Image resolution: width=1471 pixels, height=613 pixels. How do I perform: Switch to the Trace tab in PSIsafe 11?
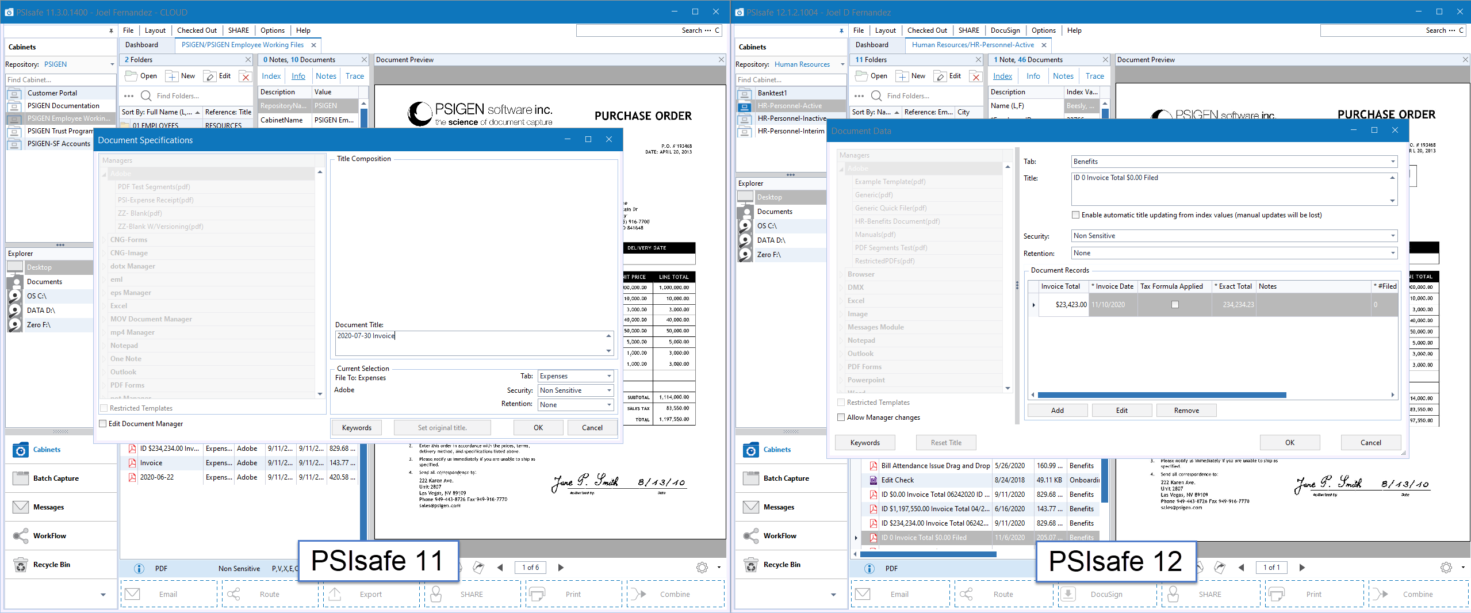tap(354, 76)
